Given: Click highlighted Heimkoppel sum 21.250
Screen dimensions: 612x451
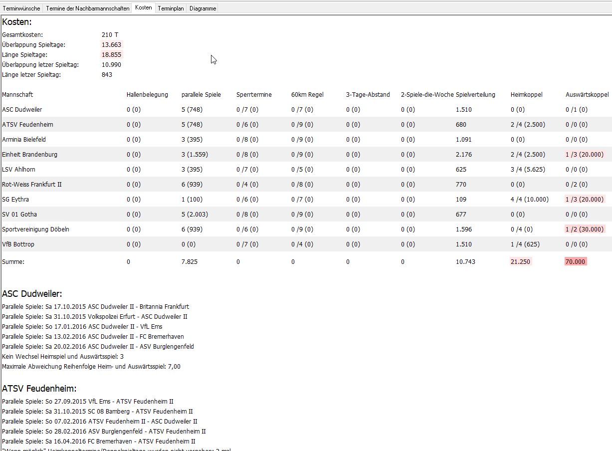Looking at the screenshot, I should 521,262.
